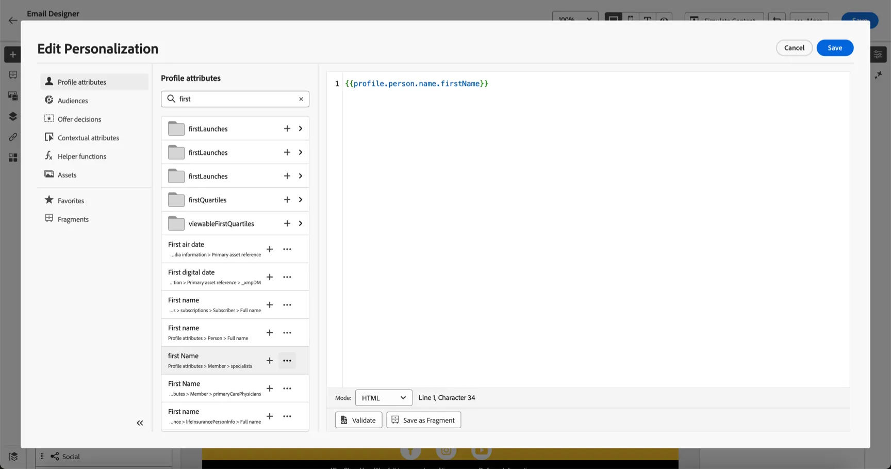Open more options for First air date
Viewport: 891px width, 469px height.
(x=287, y=249)
